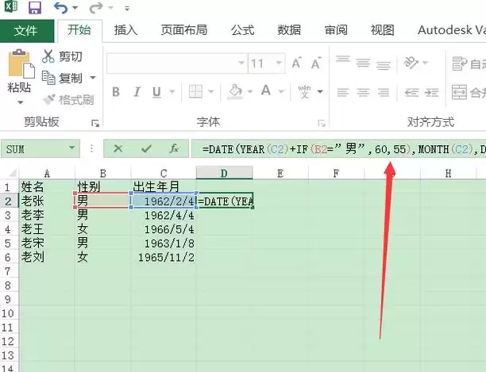Expand the 粘贴 paste options arrow
Image resolution: width=486 pixels, height=372 pixels.
20,102
